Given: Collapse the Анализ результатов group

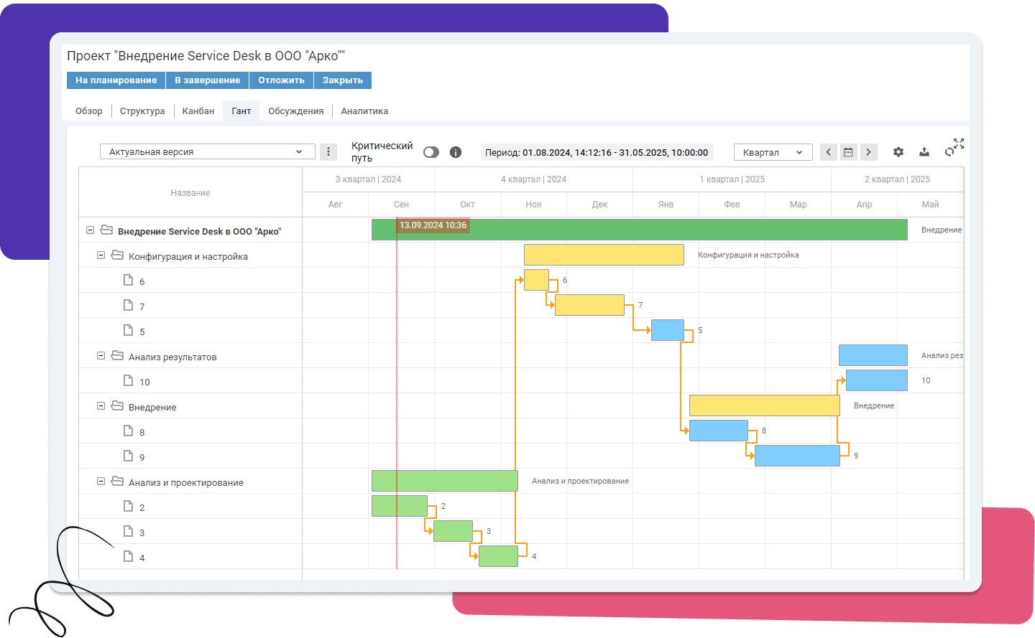Looking at the screenshot, I should pos(101,356).
